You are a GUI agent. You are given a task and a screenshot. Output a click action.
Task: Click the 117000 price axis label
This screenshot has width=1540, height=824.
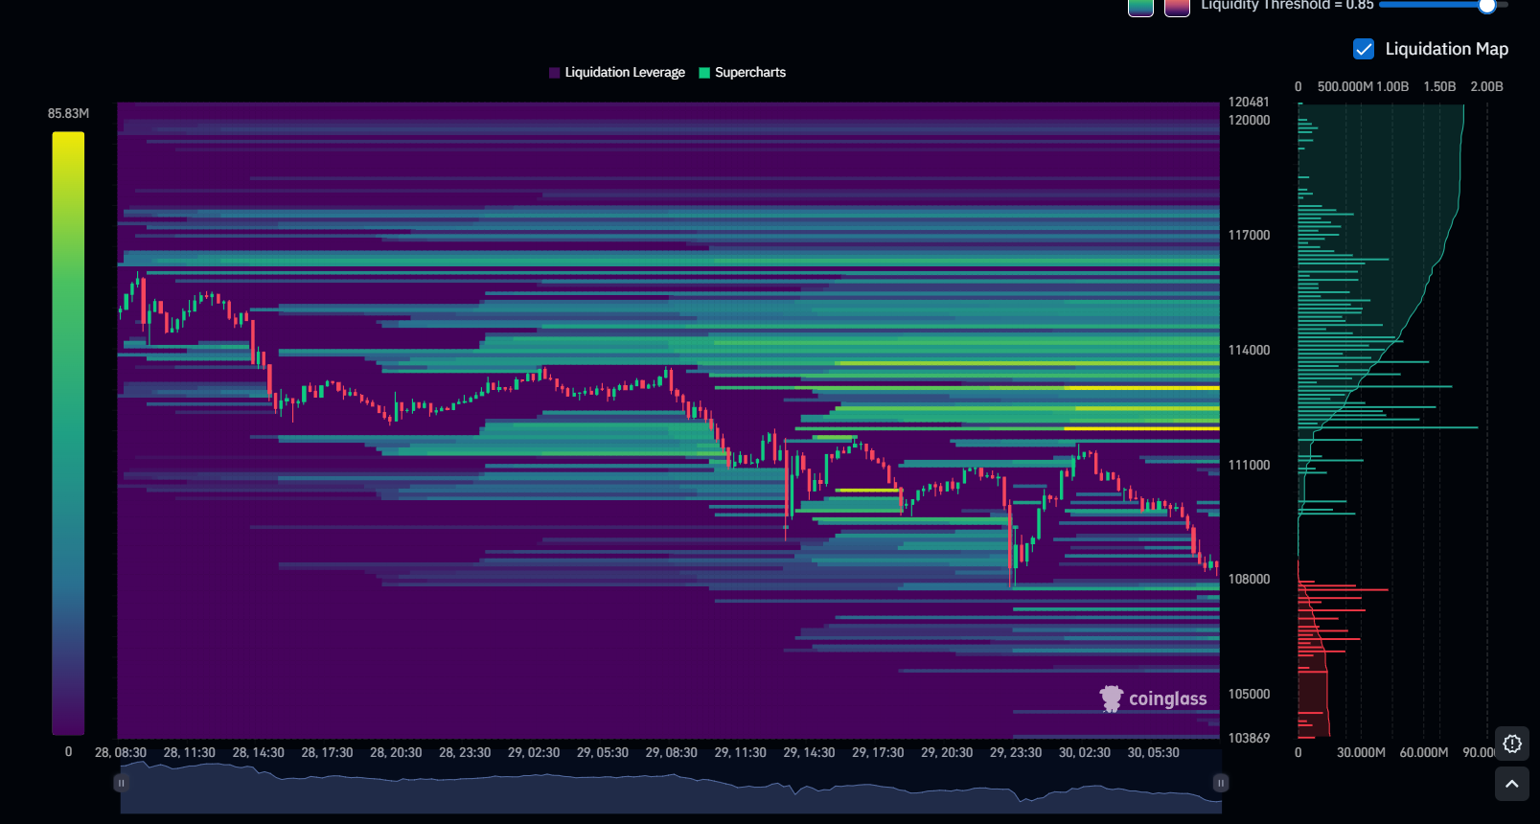[x=1249, y=235]
